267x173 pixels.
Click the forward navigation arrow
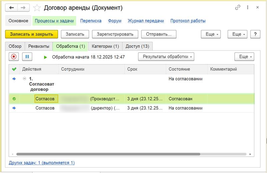tap(23, 7)
